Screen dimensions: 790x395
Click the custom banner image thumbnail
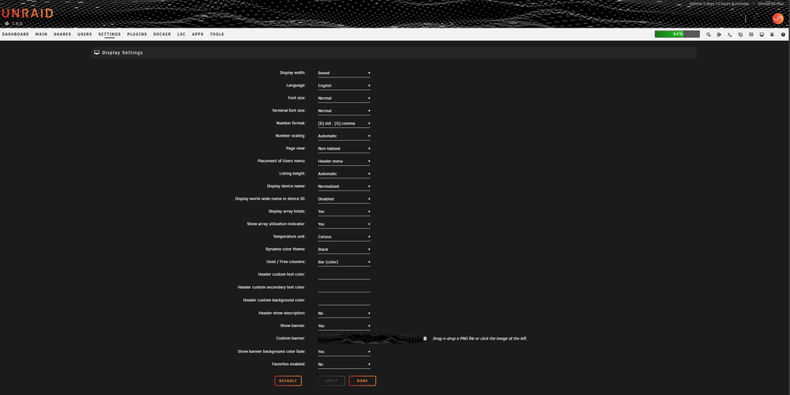[370, 339]
